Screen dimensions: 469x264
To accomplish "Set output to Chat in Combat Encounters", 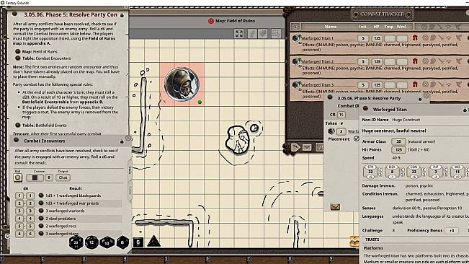I will click(x=63, y=177).
